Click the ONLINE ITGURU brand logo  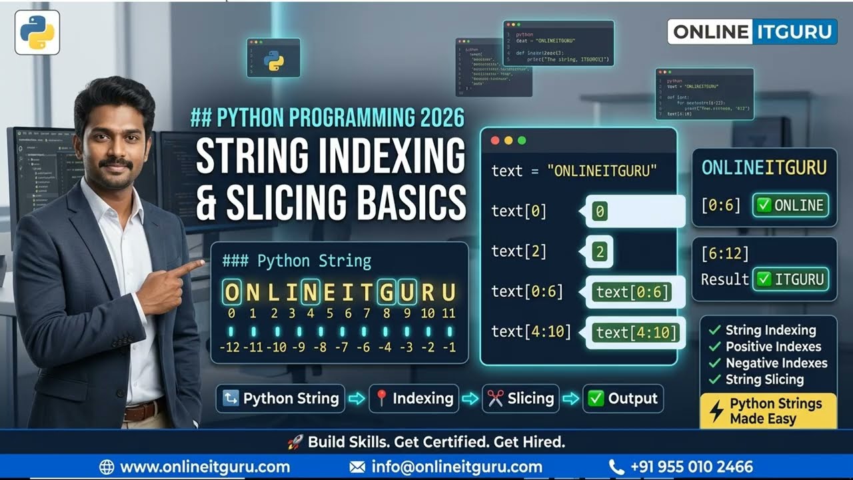752,31
